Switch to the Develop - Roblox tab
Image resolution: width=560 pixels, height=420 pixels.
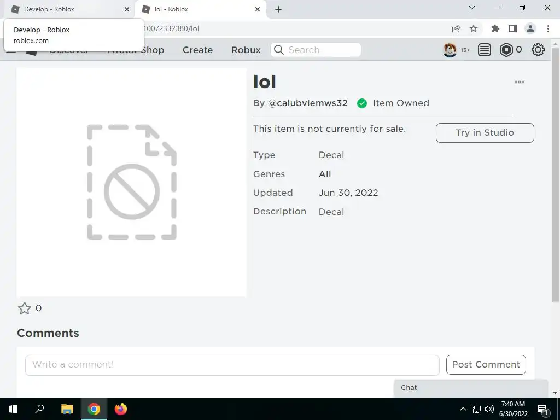(x=68, y=9)
